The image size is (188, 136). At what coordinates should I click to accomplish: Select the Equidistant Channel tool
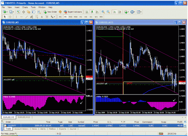tap(32, 17)
